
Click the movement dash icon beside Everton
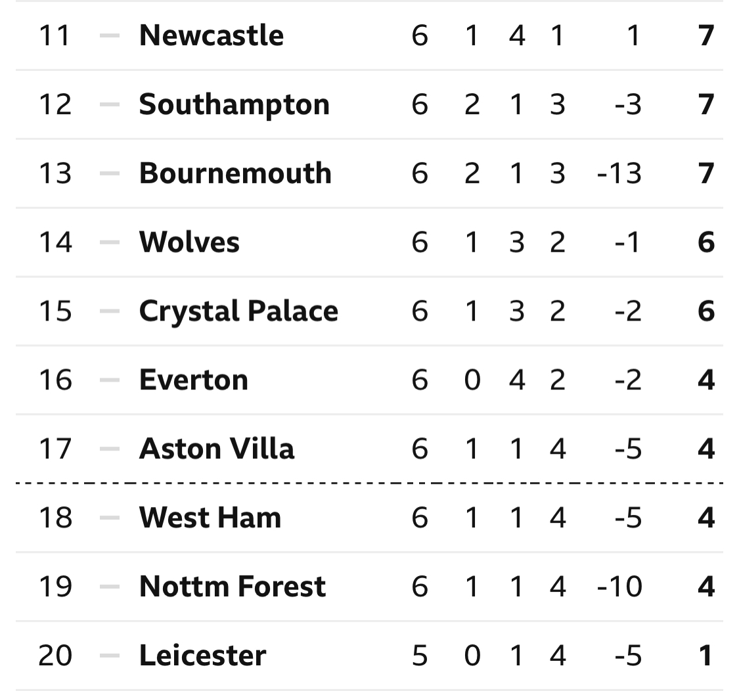[110, 380]
